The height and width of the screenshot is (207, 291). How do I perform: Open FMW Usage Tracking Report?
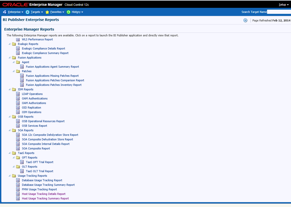coord(39,189)
